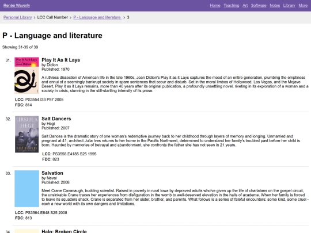Click 'FDC: 814' text

tap(24, 105)
